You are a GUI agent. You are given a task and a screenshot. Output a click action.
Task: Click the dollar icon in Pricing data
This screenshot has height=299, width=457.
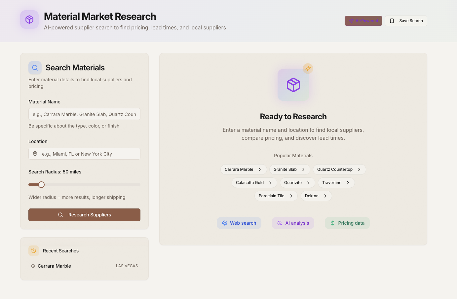click(333, 223)
